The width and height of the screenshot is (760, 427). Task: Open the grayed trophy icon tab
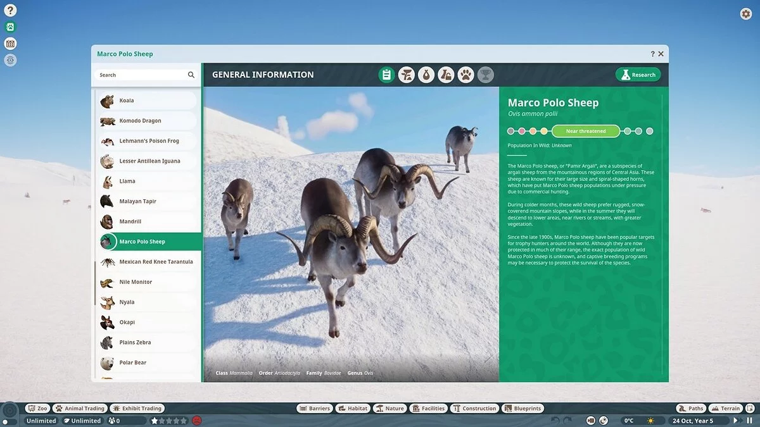[485, 75]
